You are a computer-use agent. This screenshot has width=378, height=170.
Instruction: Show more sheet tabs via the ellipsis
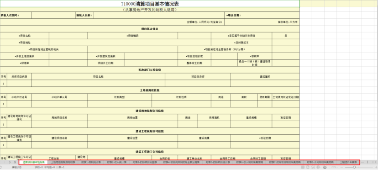362,162
